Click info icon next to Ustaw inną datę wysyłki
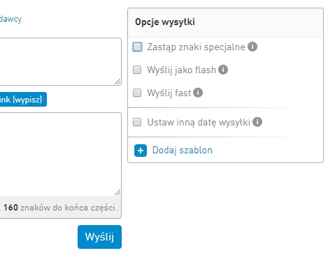Image resolution: width=328 pixels, height=253 pixels. (x=257, y=122)
